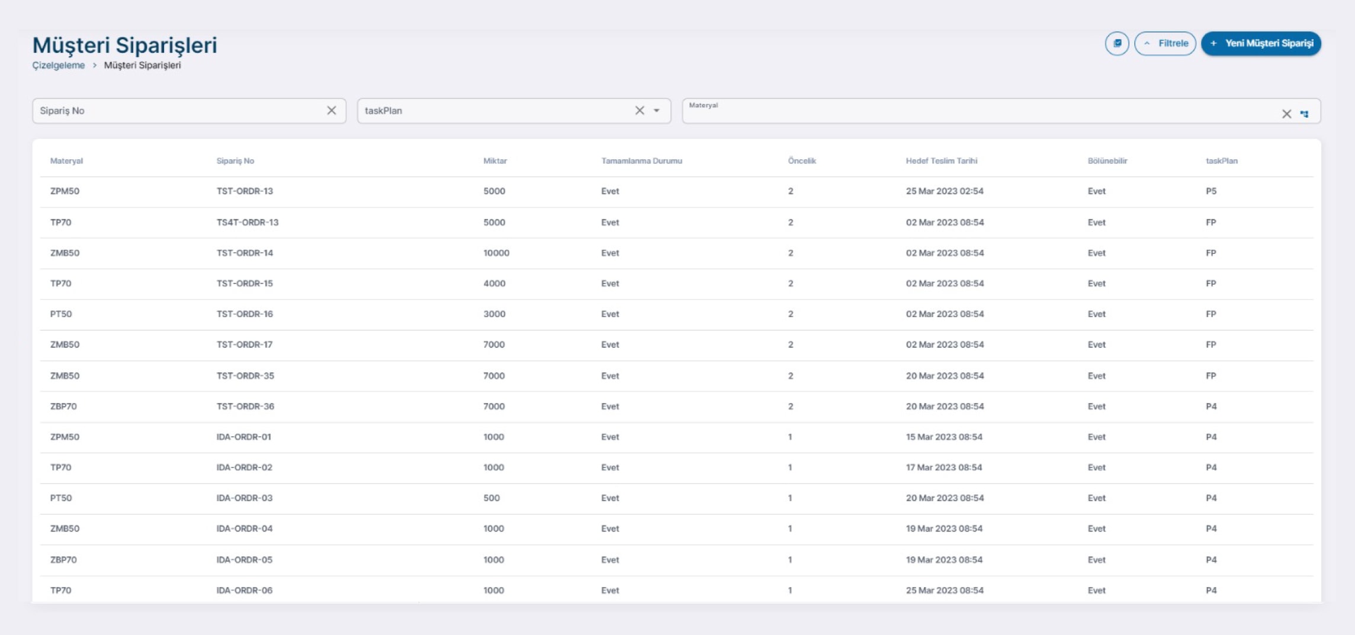This screenshot has width=1355, height=635.
Task: Select order IDA-ORDR-03 cell
Action: point(244,498)
